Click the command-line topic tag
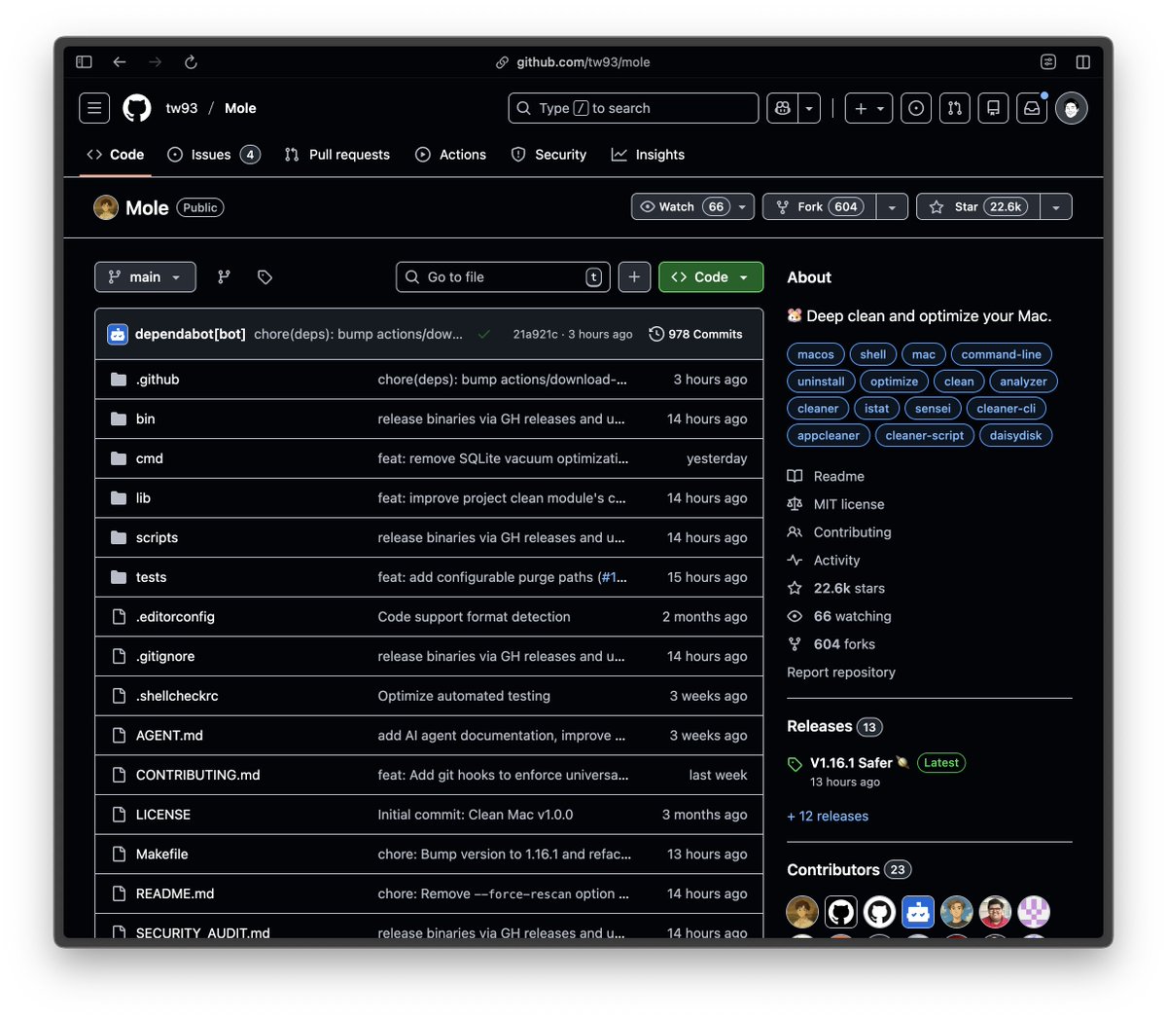The image size is (1167, 1019). click(1002, 354)
